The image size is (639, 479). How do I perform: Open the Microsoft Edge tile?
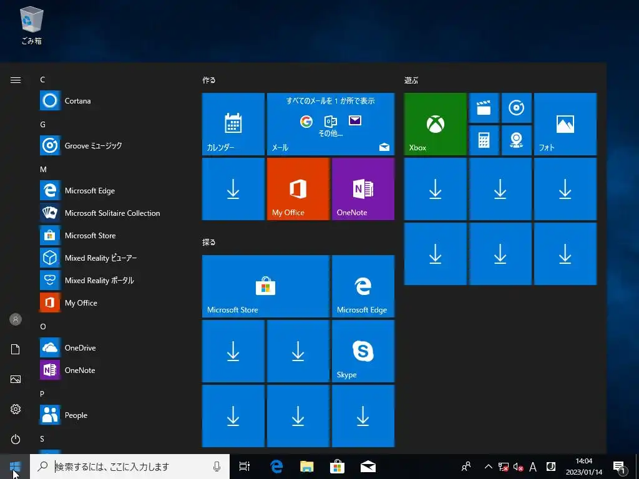pyautogui.click(x=363, y=286)
